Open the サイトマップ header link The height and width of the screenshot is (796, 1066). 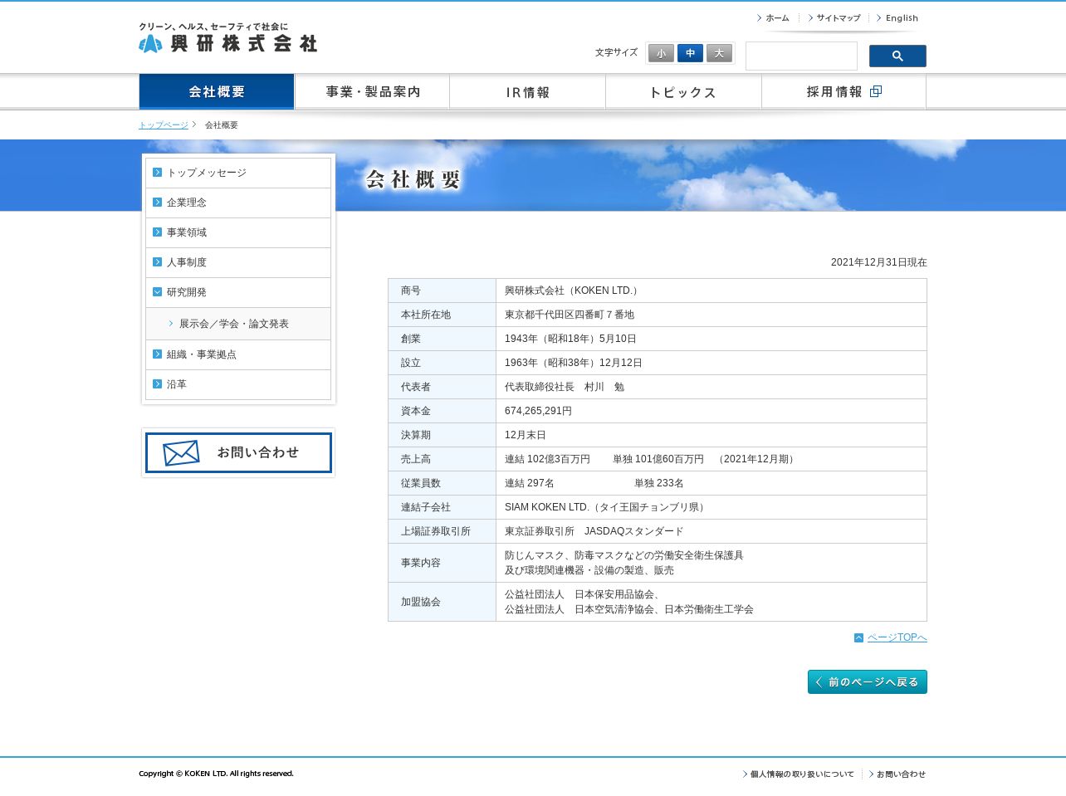coord(834,18)
